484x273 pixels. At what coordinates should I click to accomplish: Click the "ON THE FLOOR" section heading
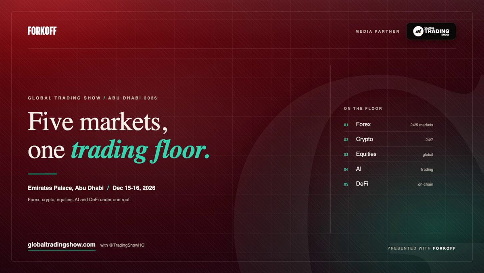tap(363, 109)
